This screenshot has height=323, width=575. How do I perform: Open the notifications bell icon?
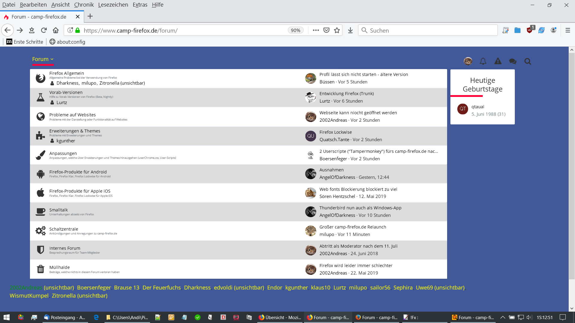coord(483,61)
